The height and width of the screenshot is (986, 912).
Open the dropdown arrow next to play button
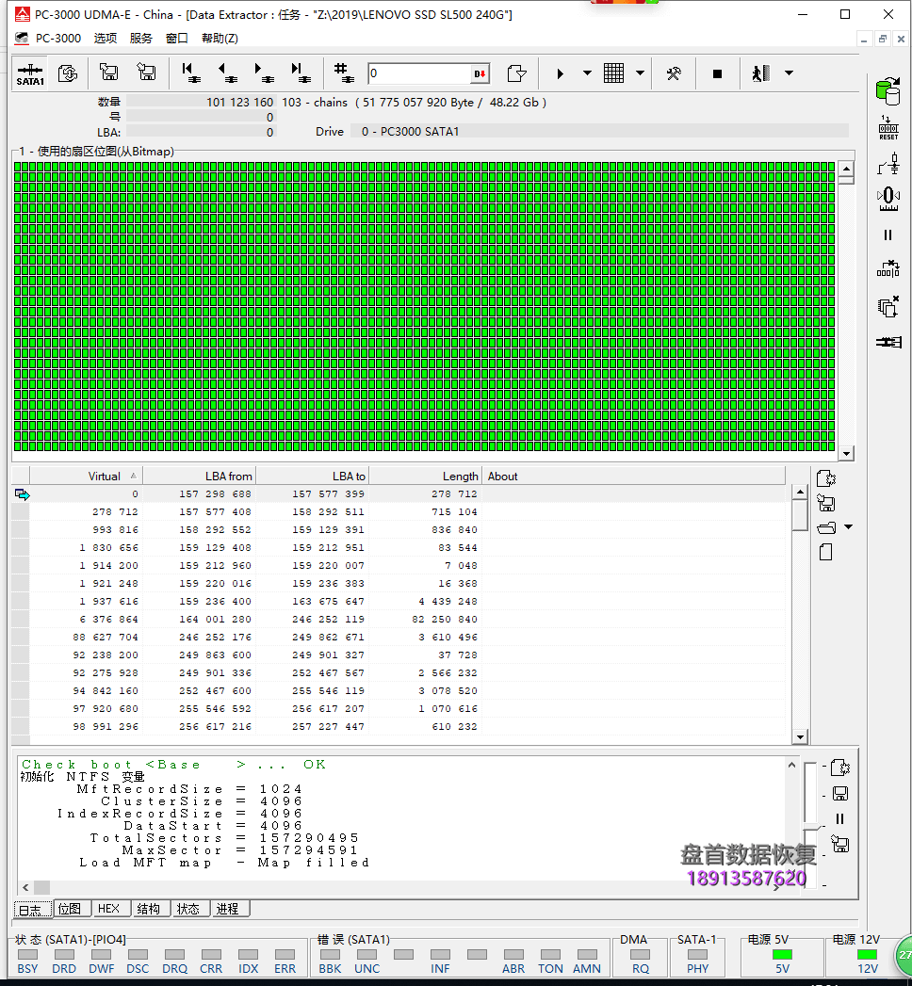coord(587,73)
